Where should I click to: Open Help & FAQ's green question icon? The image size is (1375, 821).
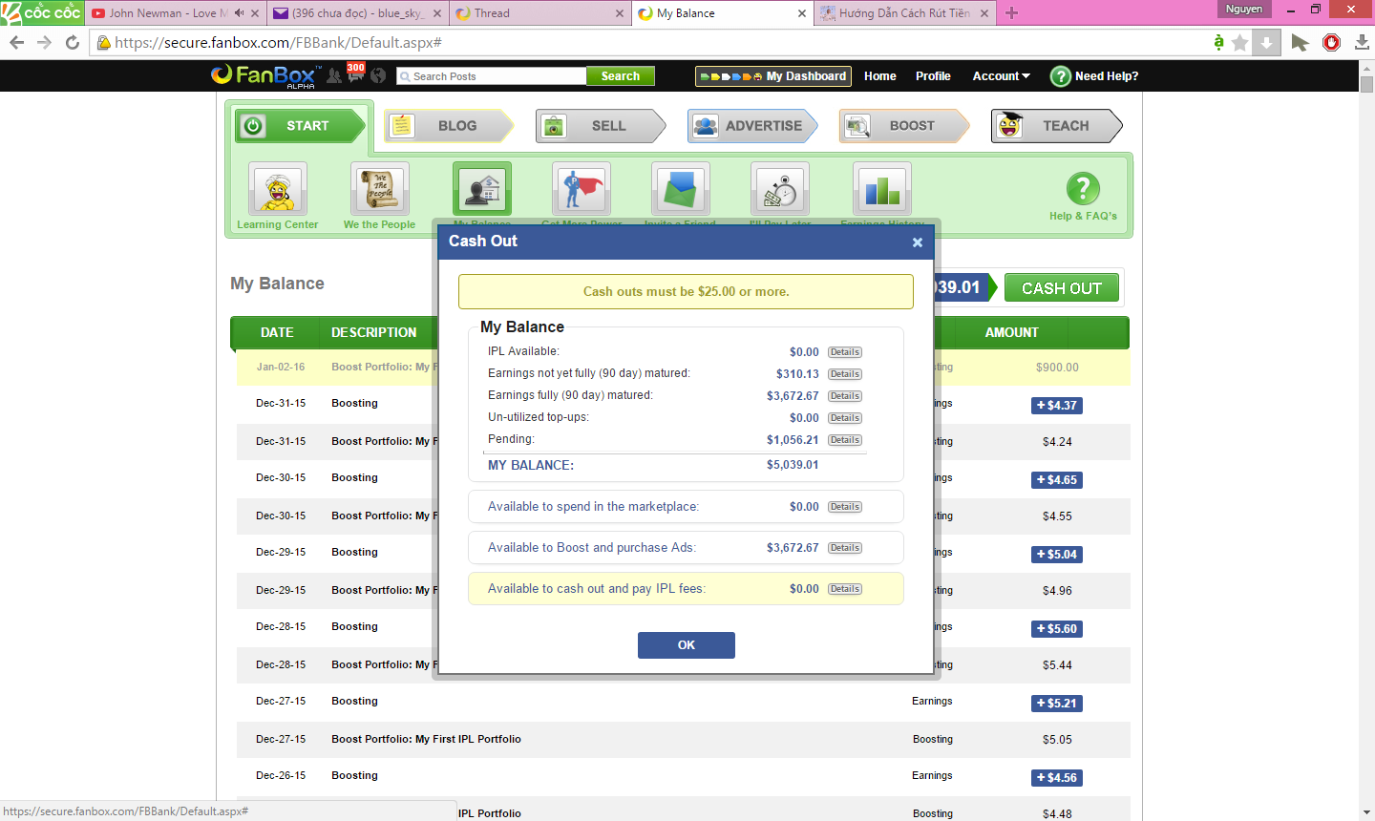[1083, 189]
